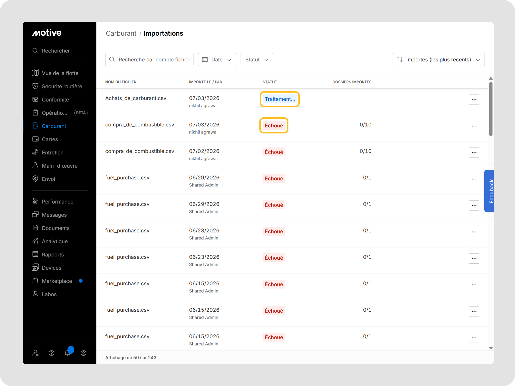Expand the Statut filter dropdown
Image resolution: width=515 pixels, height=386 pixels.
[x=257, y=60]
